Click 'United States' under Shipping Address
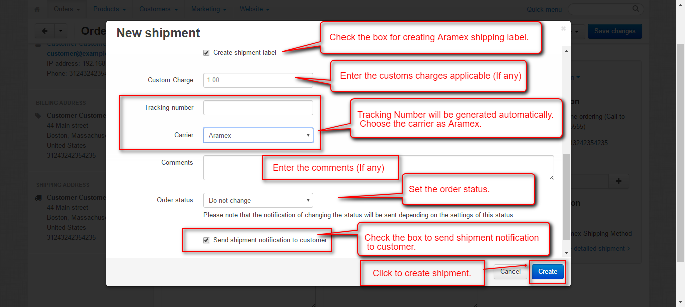 pyautogui.click(x=66, y=228)
